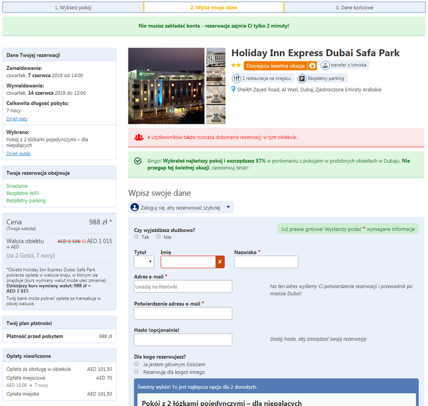
Task: Focus the Imię input field
Action: (x=188, y=262)
